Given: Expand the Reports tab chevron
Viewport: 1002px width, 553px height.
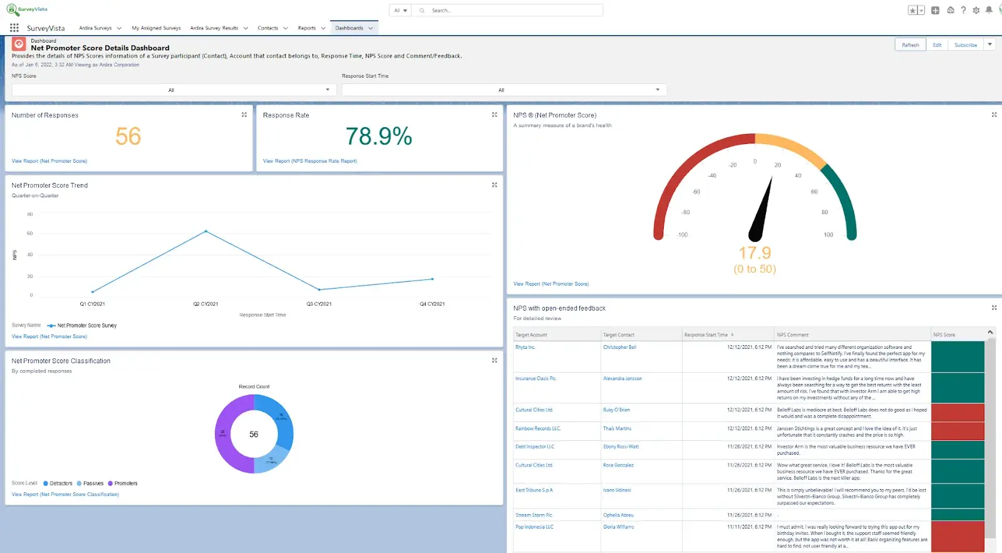Looking at the screenshot, I should (x=323, y=28).
